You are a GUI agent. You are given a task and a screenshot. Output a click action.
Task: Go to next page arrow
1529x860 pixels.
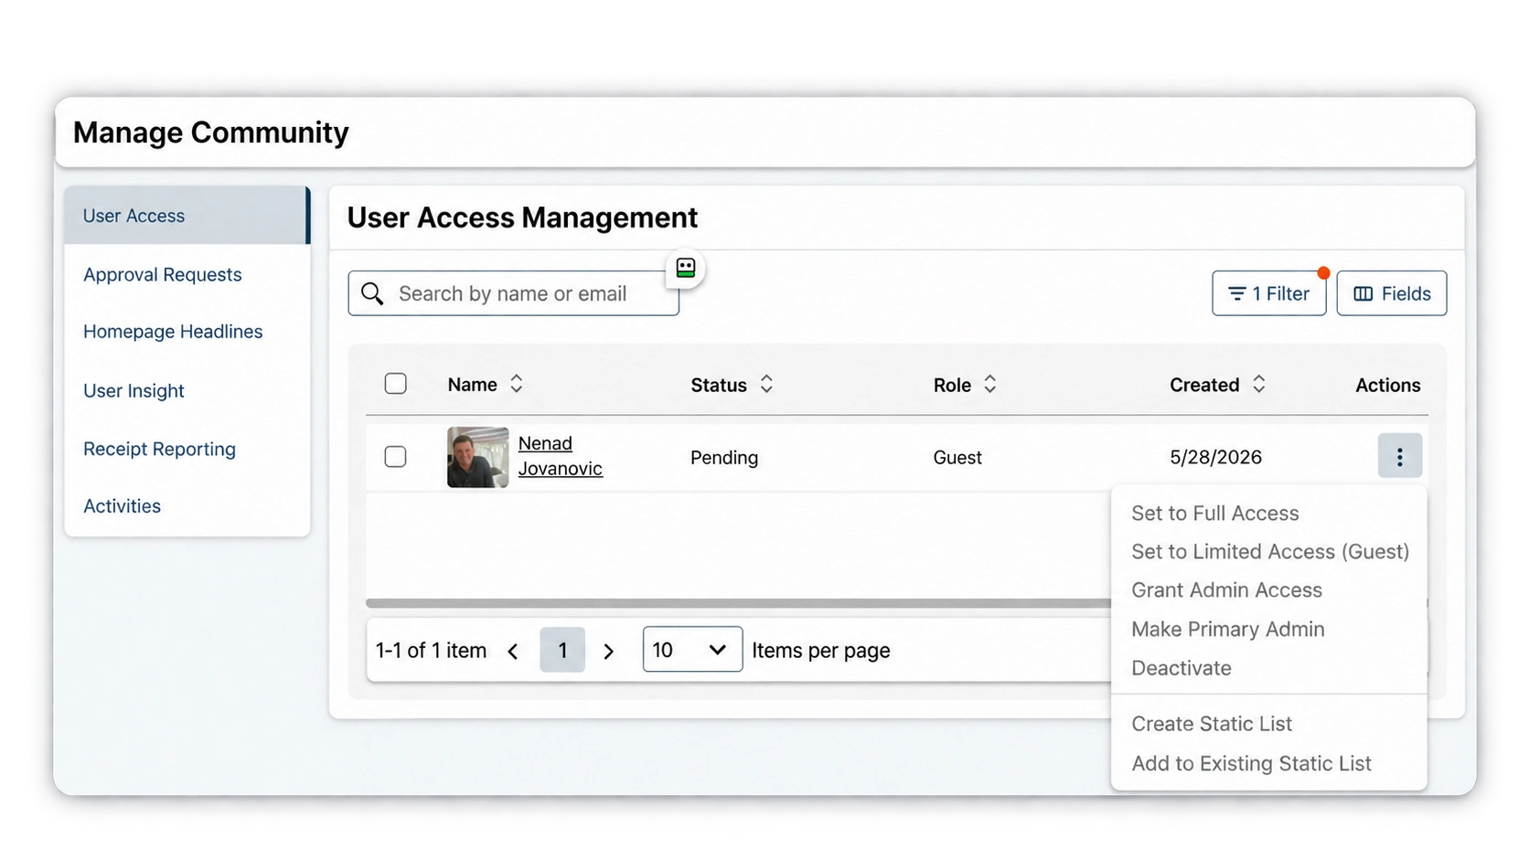(608, 651)
